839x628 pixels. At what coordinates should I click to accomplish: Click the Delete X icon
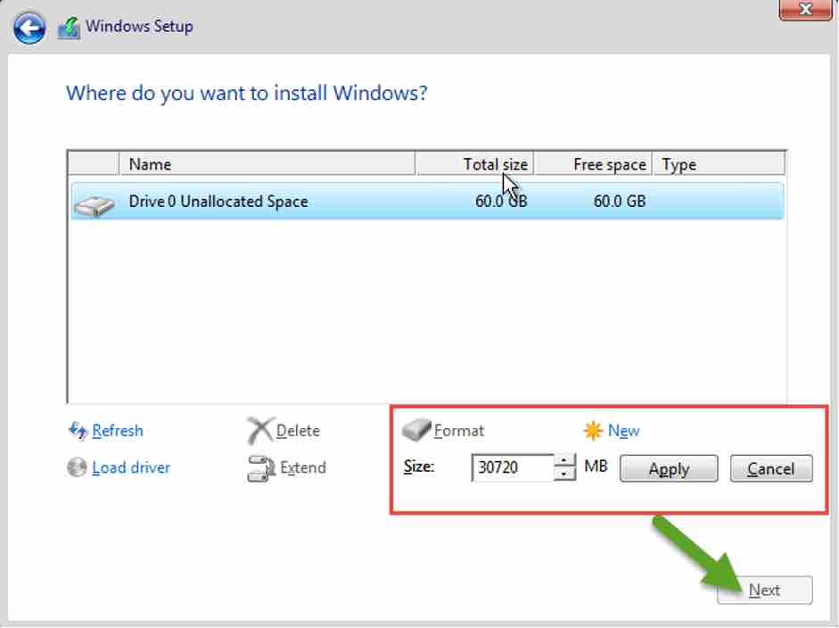coord(259,432)
